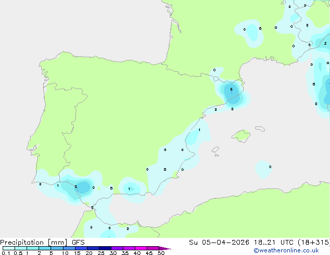Image resolution: width=330 pixels, height=255 pixels.
Task: Click the '2' precipitation value in southwest Spain
Action: coord(76,187)
